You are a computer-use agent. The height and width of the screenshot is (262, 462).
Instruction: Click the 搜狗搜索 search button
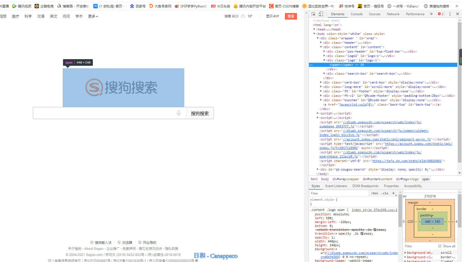click(200, 113)
